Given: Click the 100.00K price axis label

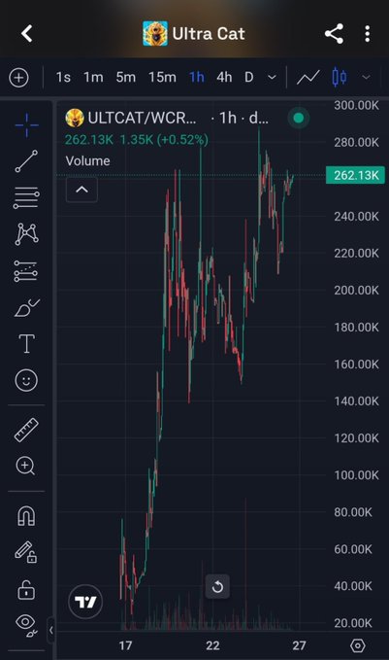Looking at the screenshot, I should point(356,475).
